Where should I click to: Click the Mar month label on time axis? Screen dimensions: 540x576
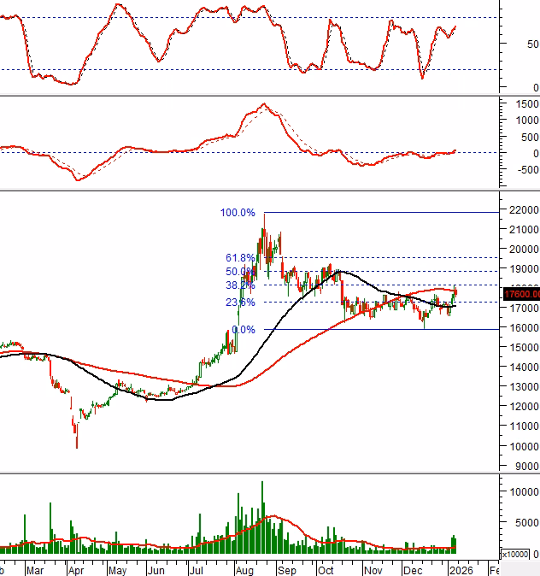point(35,568)
